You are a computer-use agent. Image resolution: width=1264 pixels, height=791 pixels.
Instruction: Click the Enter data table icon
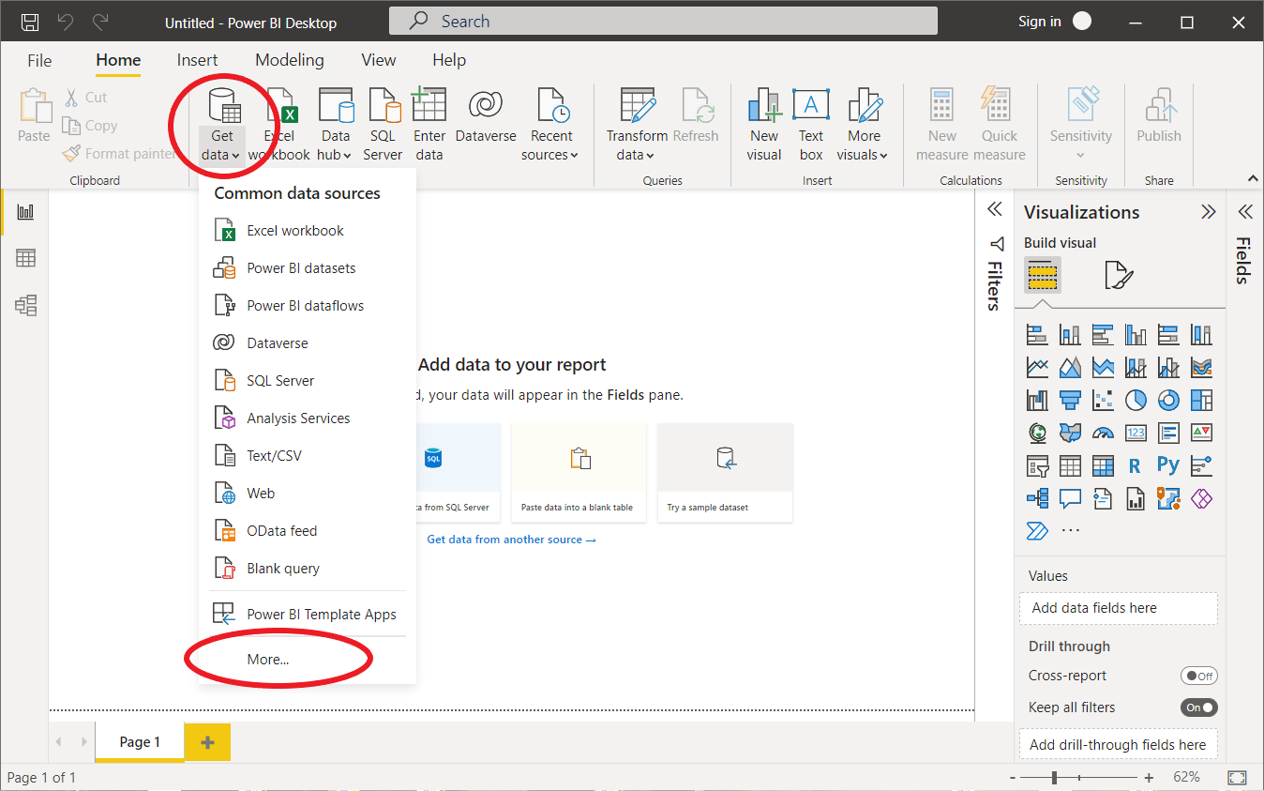(x=429, y=106)
